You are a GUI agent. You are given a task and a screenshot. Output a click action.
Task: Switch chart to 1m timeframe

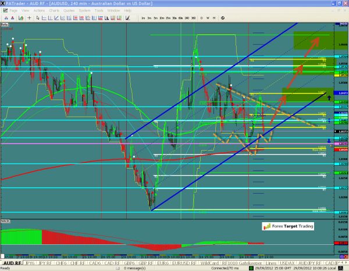144,19
